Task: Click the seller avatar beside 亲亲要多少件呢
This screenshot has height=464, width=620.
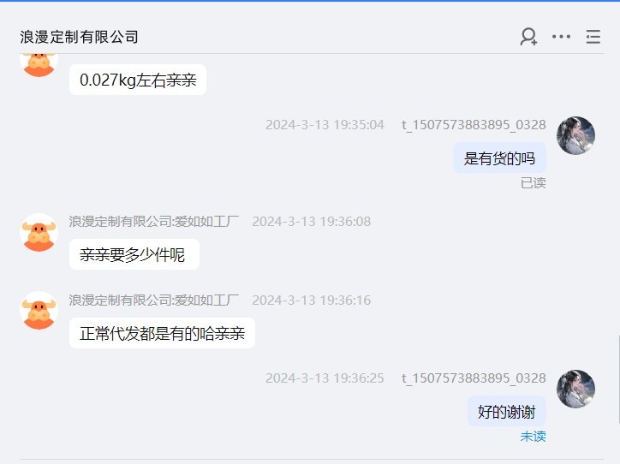Action: point(39,233)
